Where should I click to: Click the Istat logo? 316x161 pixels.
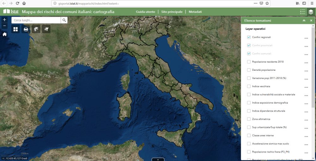[11, 11]
